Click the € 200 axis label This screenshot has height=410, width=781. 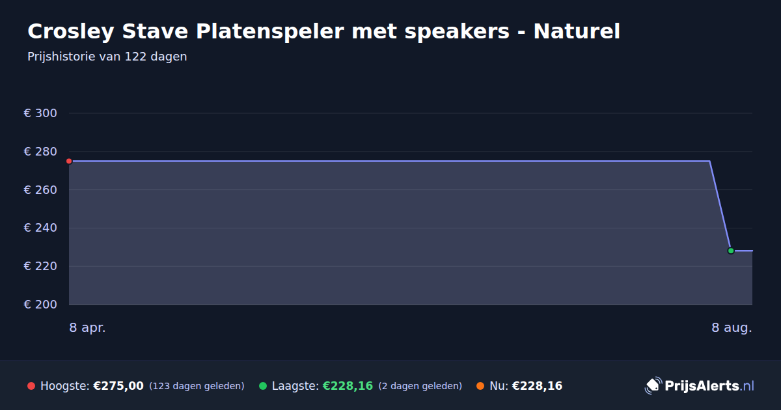click(40, 305)
